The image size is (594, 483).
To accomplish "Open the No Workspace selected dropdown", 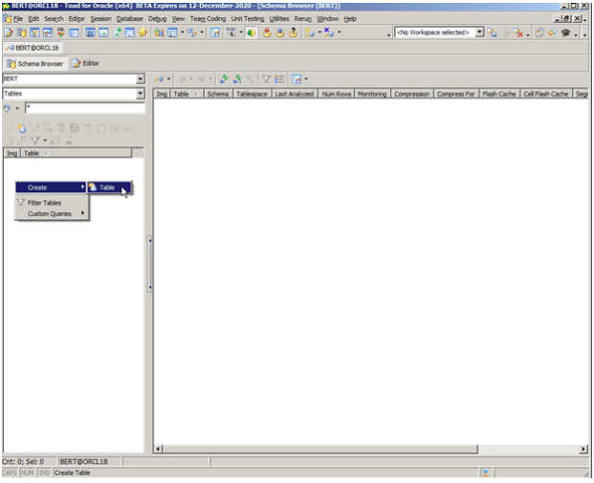I will tap(479, 33).
